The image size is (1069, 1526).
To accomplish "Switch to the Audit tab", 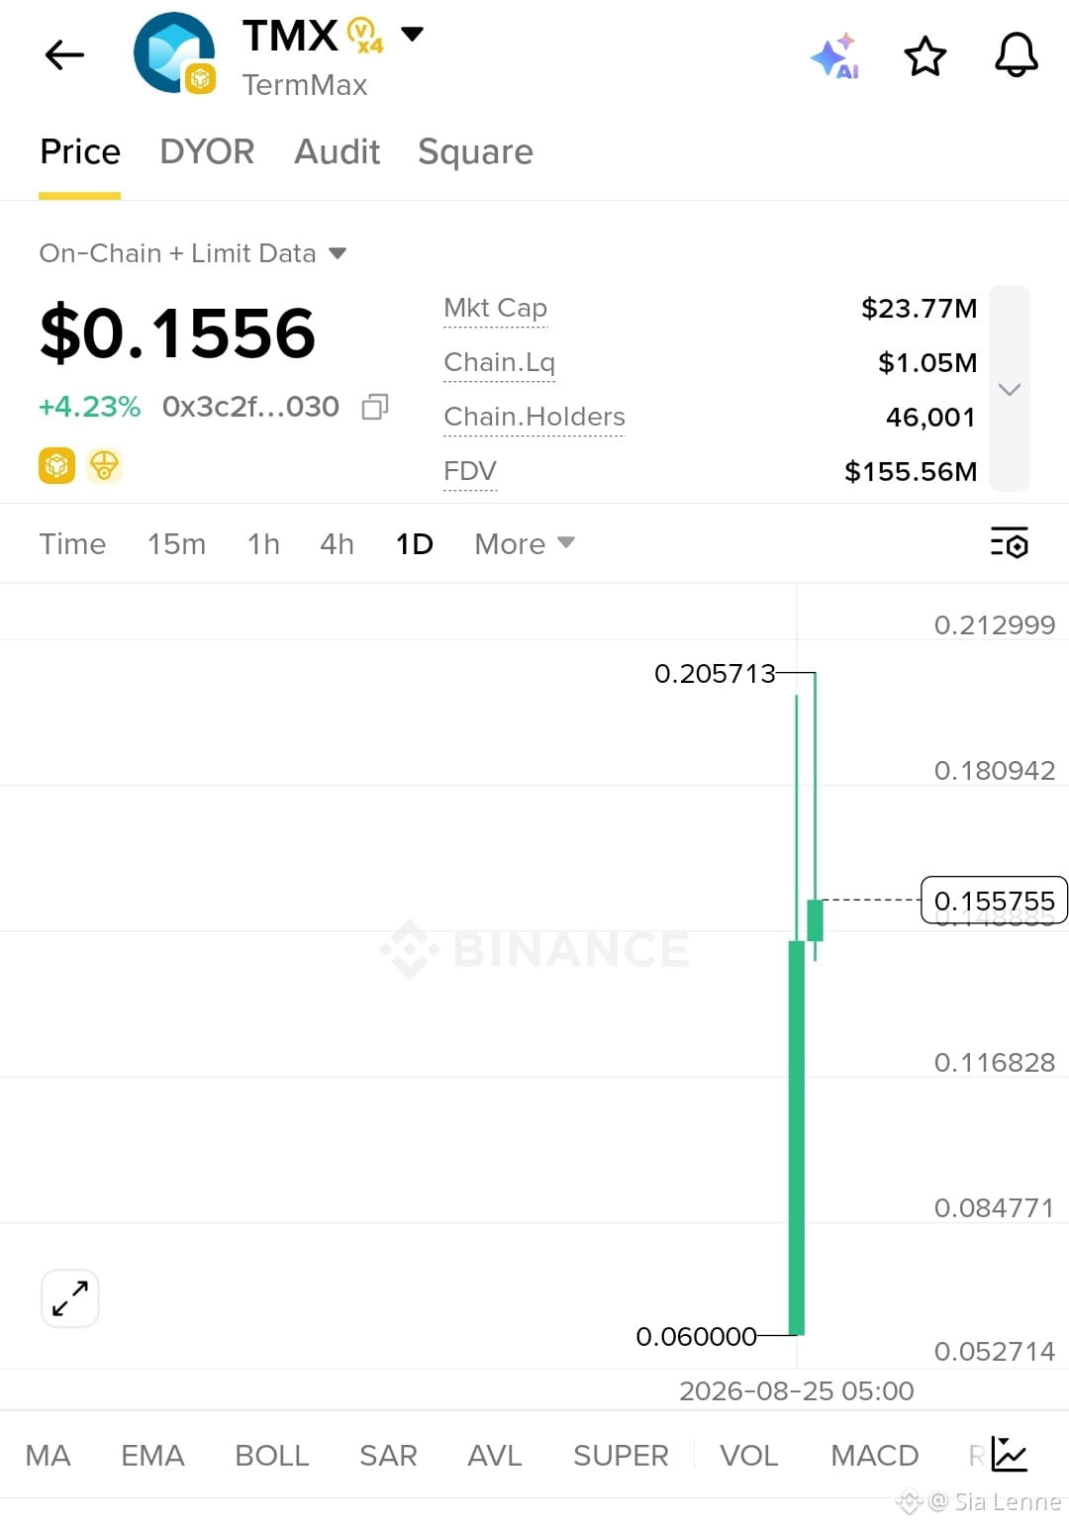I will point(337,151).
